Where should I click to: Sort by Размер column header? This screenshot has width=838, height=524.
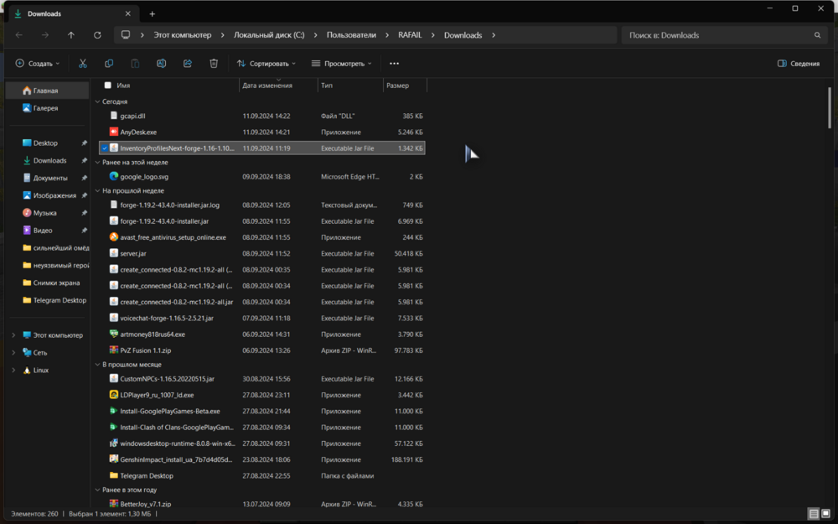(x=405, y=86)
